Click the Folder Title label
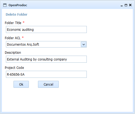The width and height of the screenshot is (135, 114). coord(13,23)
